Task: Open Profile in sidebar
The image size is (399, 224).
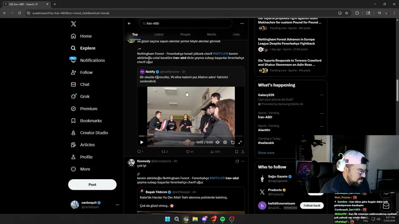Action: coord(82,157)
